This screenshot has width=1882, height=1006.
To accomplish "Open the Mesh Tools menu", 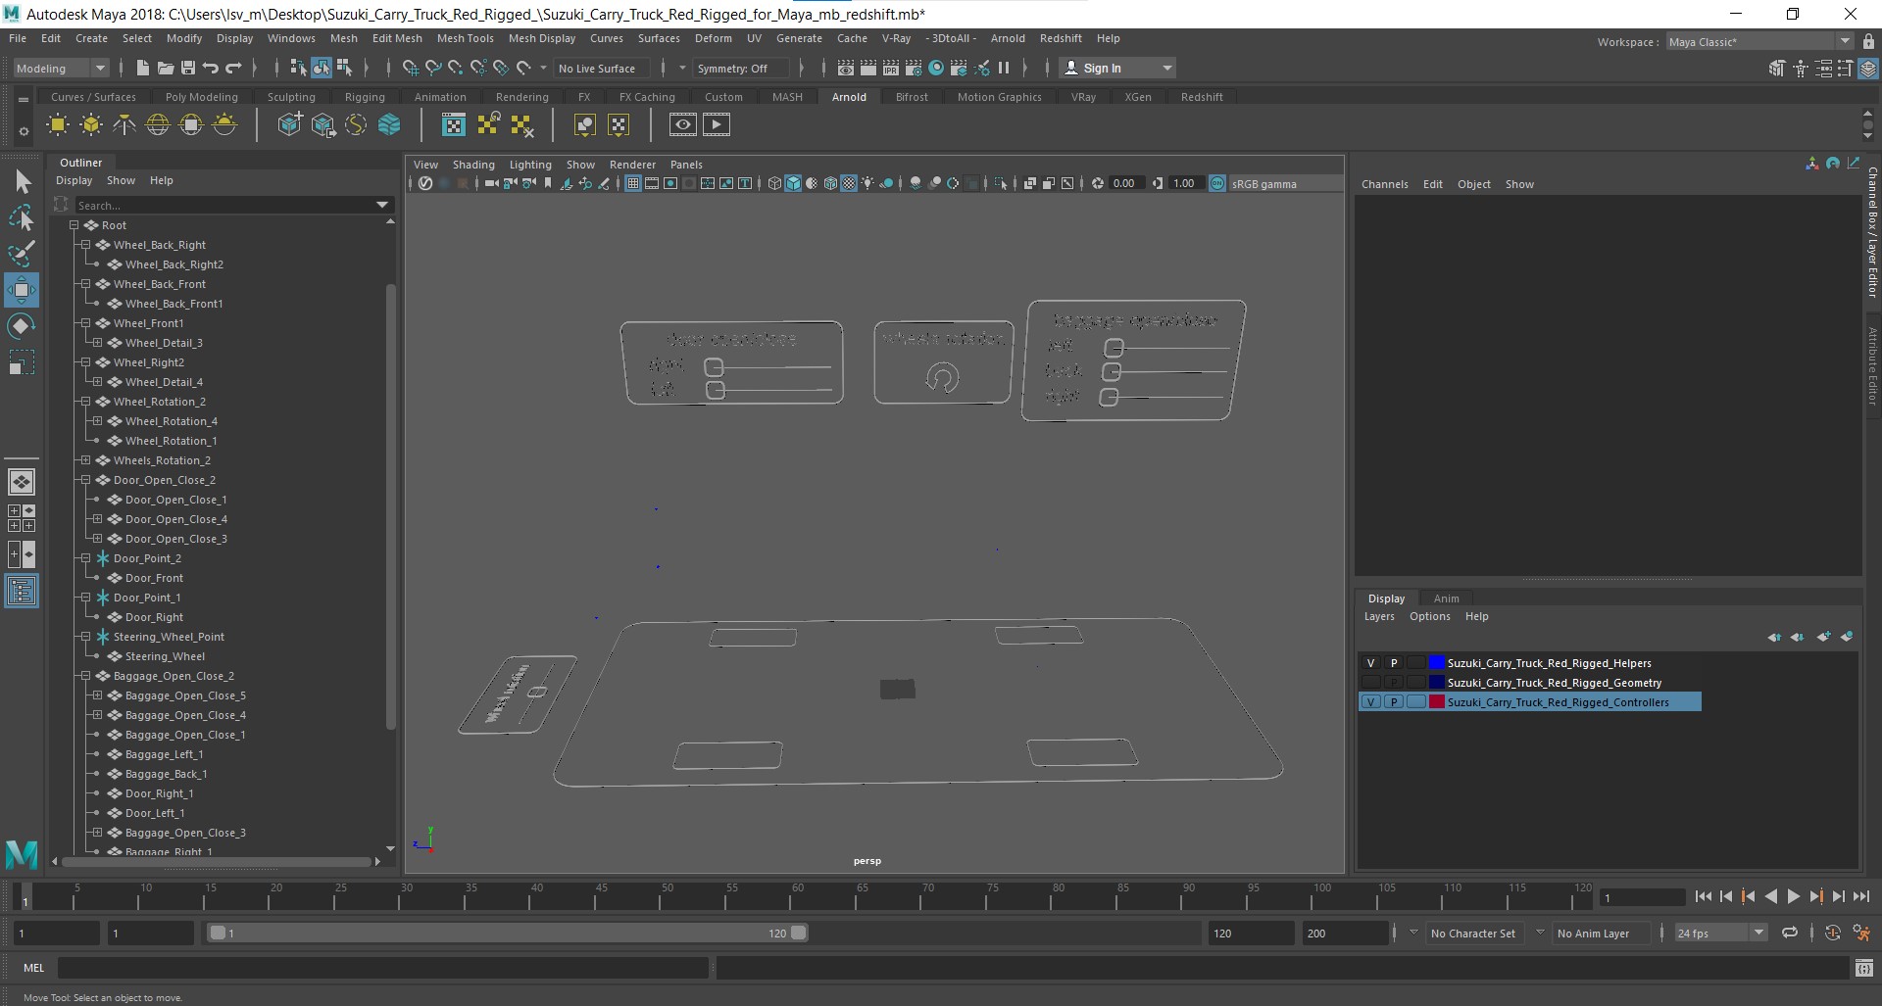I will 465,38.
